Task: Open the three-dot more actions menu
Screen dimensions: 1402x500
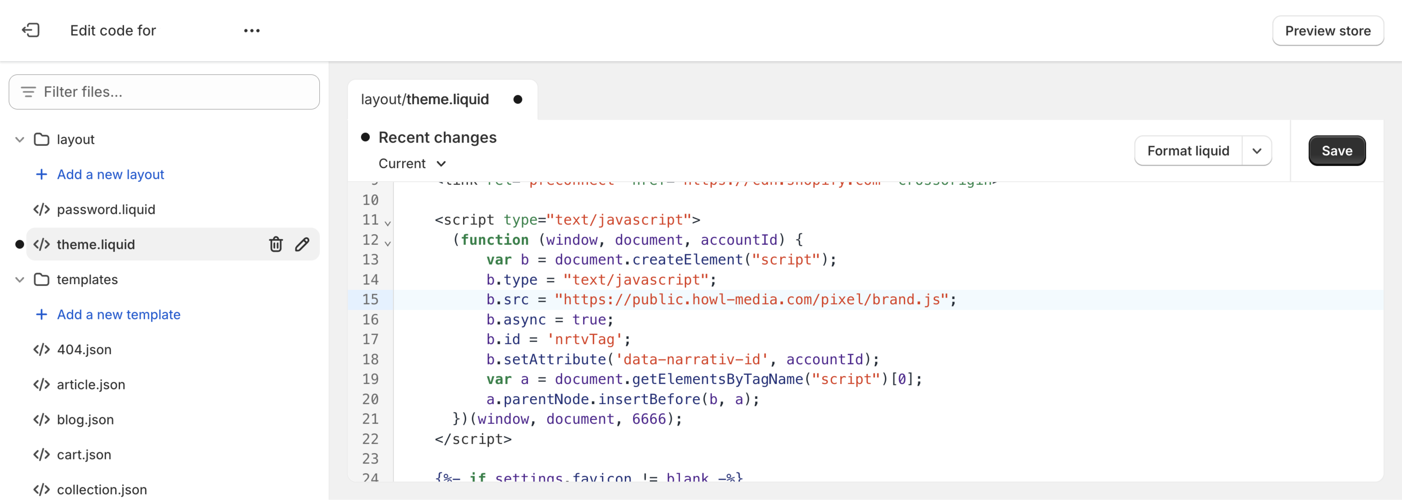Action: (x=251, y=30)
